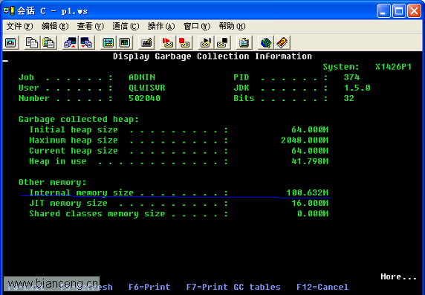This screenshot has width=425, height=295.
Task: Click the system name X1426P1
Action: [x=394, y=67]
